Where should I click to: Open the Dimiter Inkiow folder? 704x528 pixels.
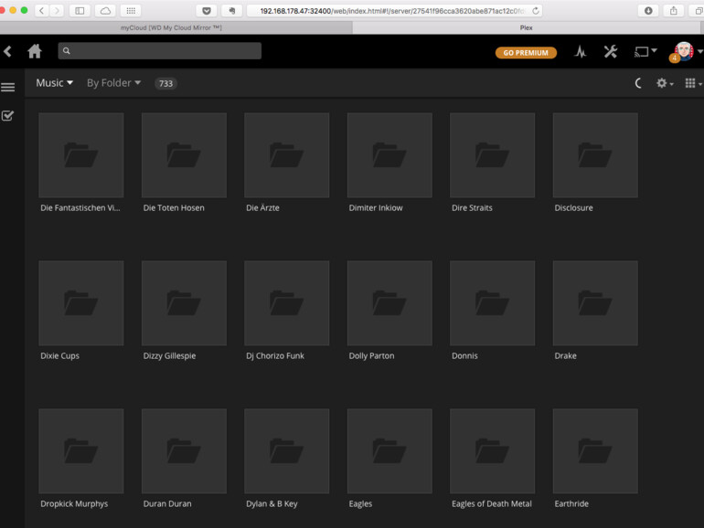[389, 155]
